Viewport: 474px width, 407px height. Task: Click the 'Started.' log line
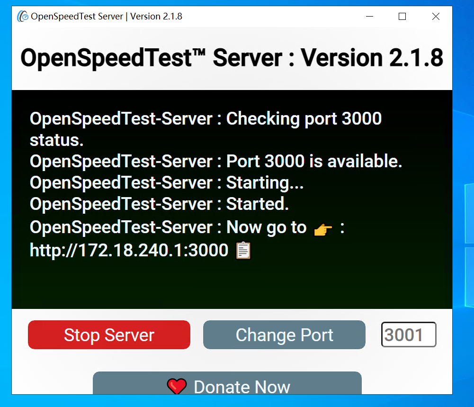tap(159, 204)
